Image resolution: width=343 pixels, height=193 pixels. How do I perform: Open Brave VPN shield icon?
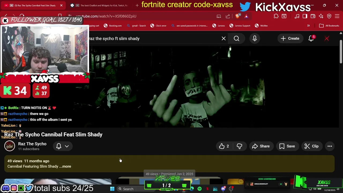click(329, 16)
